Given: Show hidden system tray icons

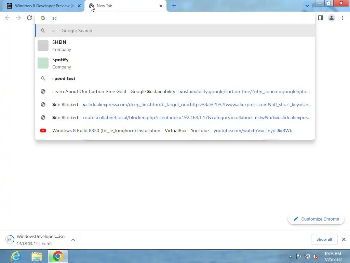Looking at the screenshot, I should (291, 256).
